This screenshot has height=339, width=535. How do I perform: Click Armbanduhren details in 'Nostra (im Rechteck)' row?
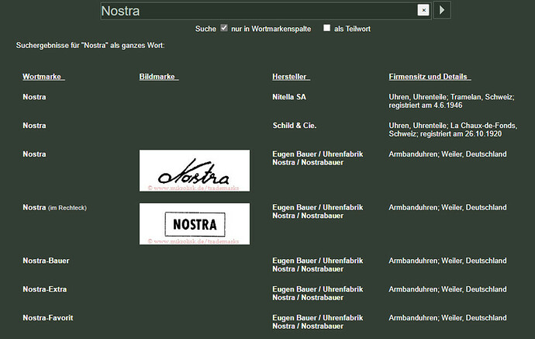pos(447,208)
